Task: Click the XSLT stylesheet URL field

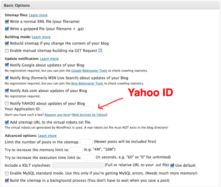Action: pos(78,165)
